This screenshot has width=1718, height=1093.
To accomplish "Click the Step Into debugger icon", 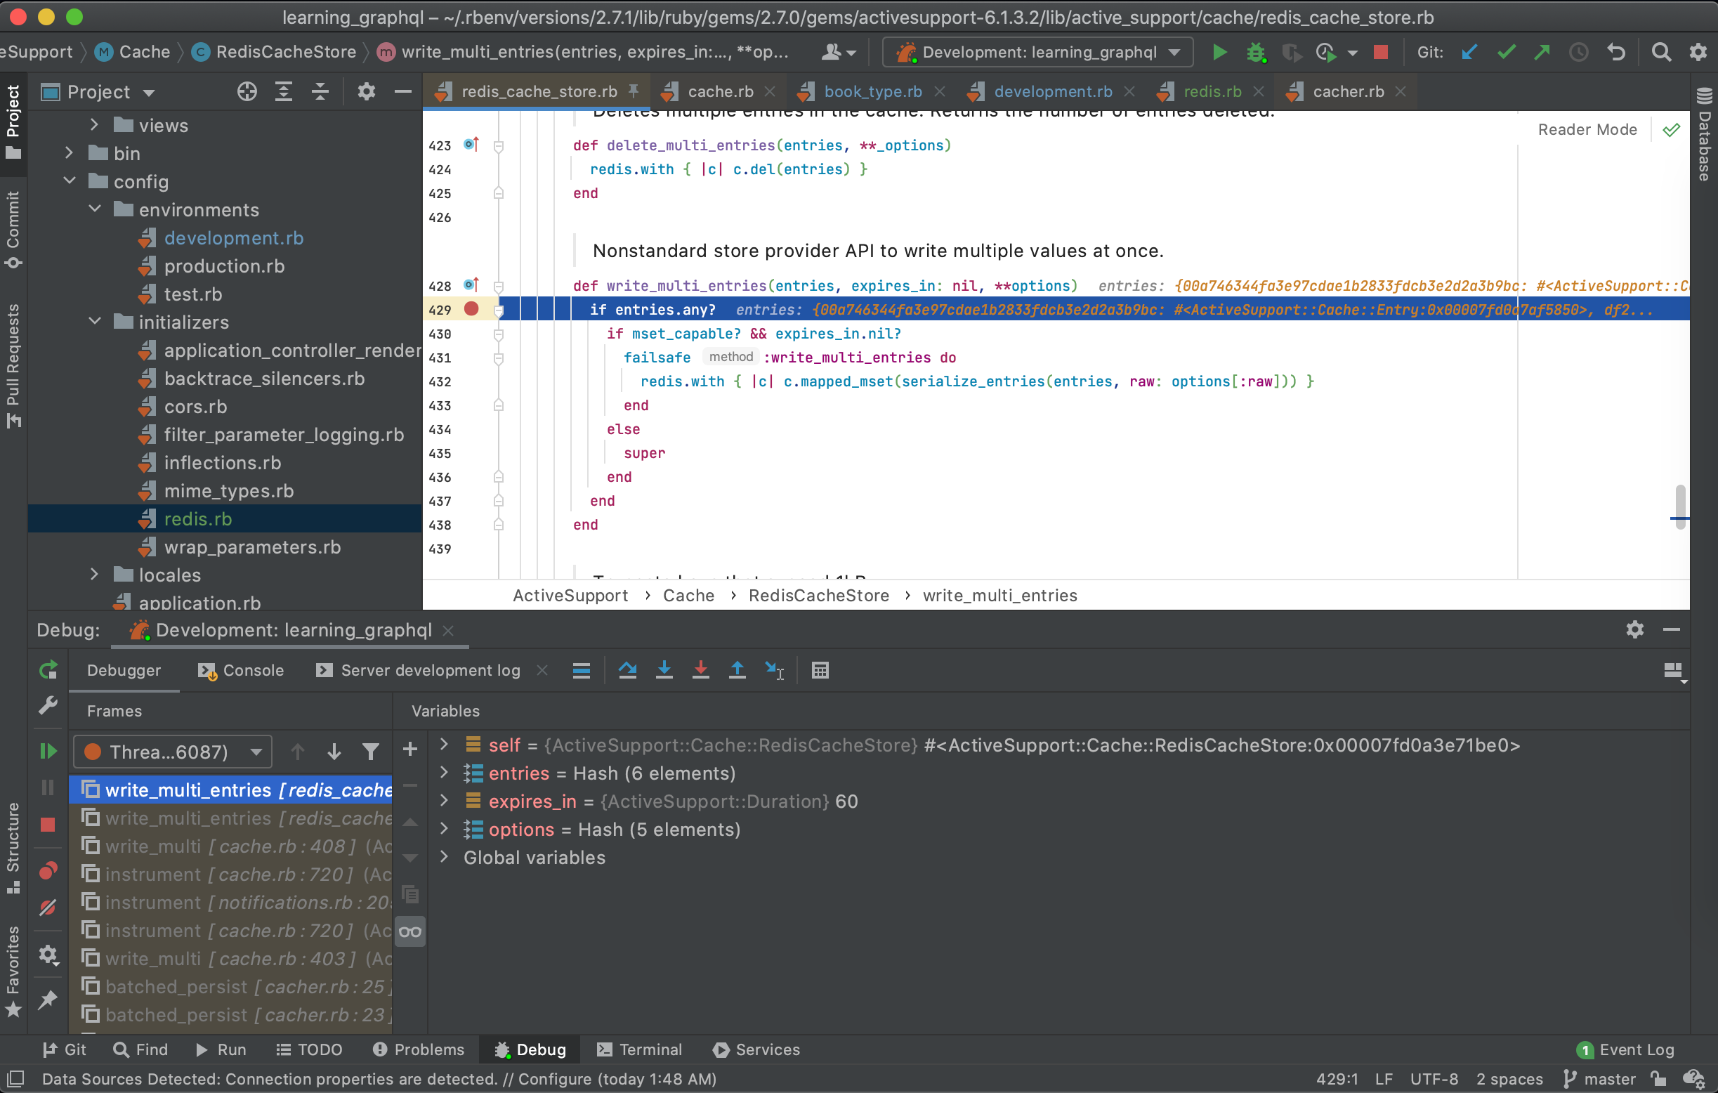I will pos(664,670).
